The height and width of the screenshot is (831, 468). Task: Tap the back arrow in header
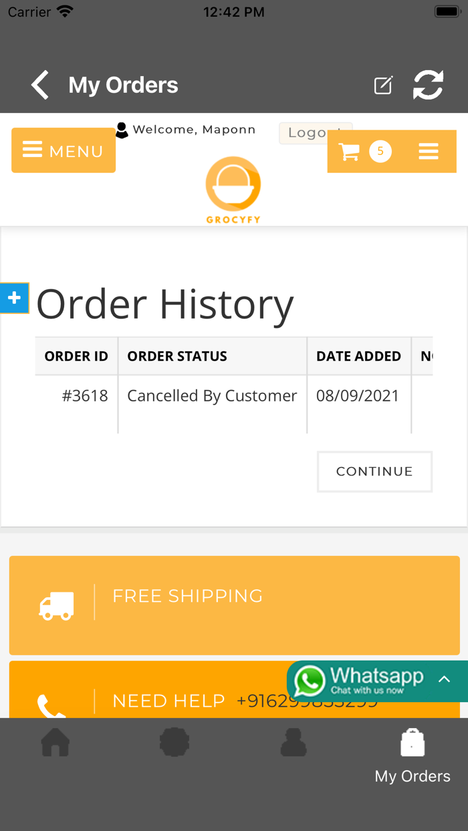coord(40,86)
